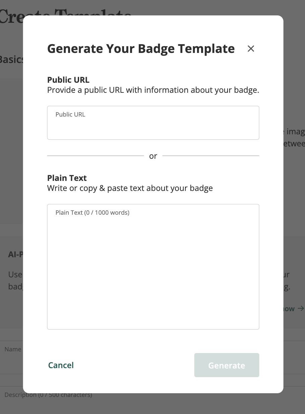Click the bold Public URL heading
The height and width of the screenshot is (414, 305).
tap(68, 80)
